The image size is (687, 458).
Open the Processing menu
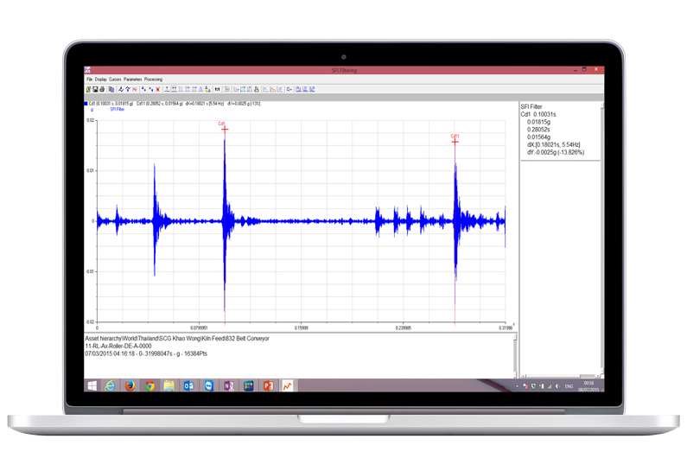(x=153, y=80)
